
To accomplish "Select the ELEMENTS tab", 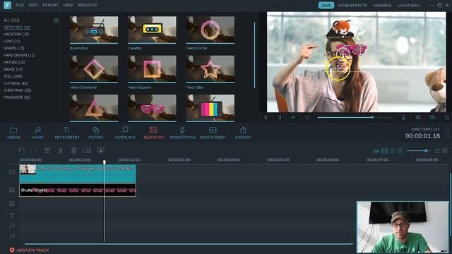I will point(154,133).
